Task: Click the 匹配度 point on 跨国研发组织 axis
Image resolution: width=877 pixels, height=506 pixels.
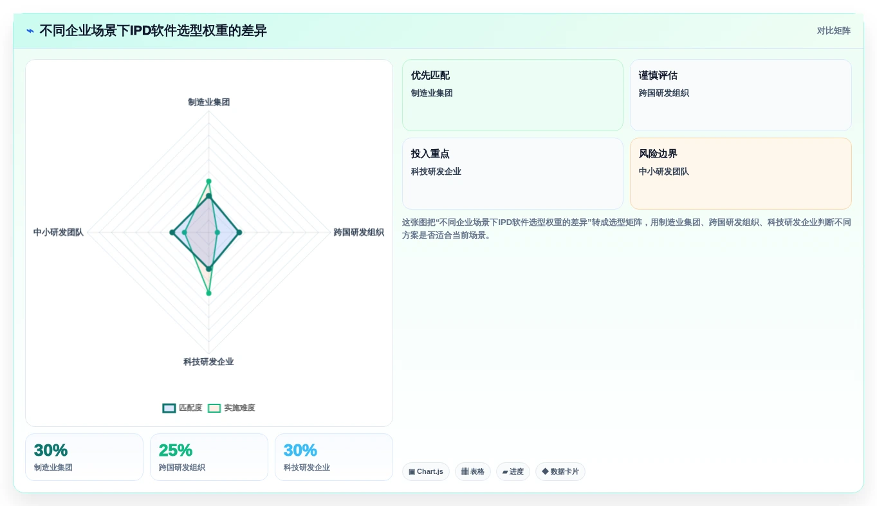Action: point(239,232)
